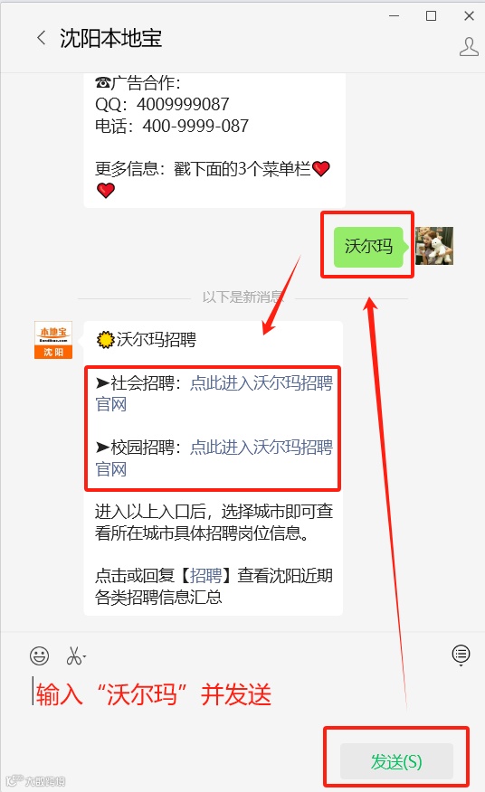Click the 发送(S) send button
The image size is (485, 792).
pyautogui.click(x=396, y=761)
